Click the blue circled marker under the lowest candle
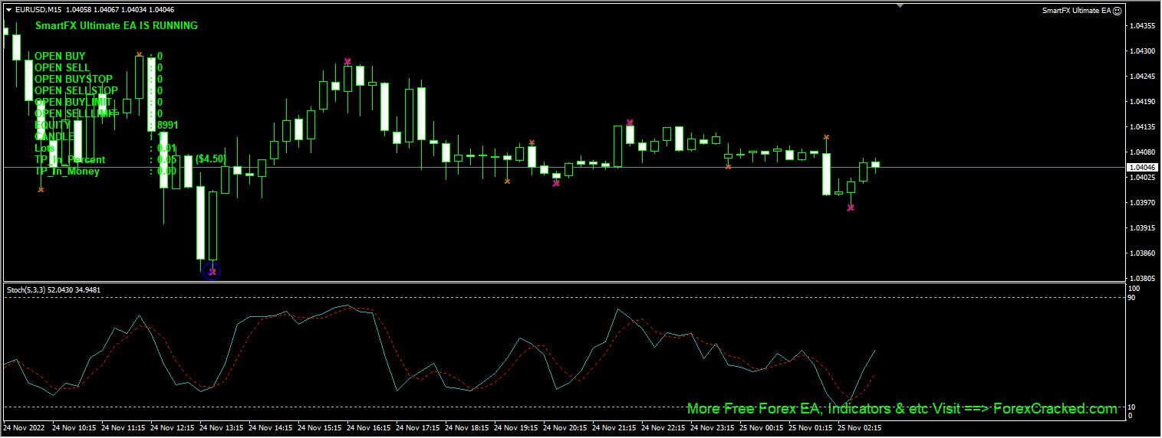 pyautogui.click(x=212, y=271)
